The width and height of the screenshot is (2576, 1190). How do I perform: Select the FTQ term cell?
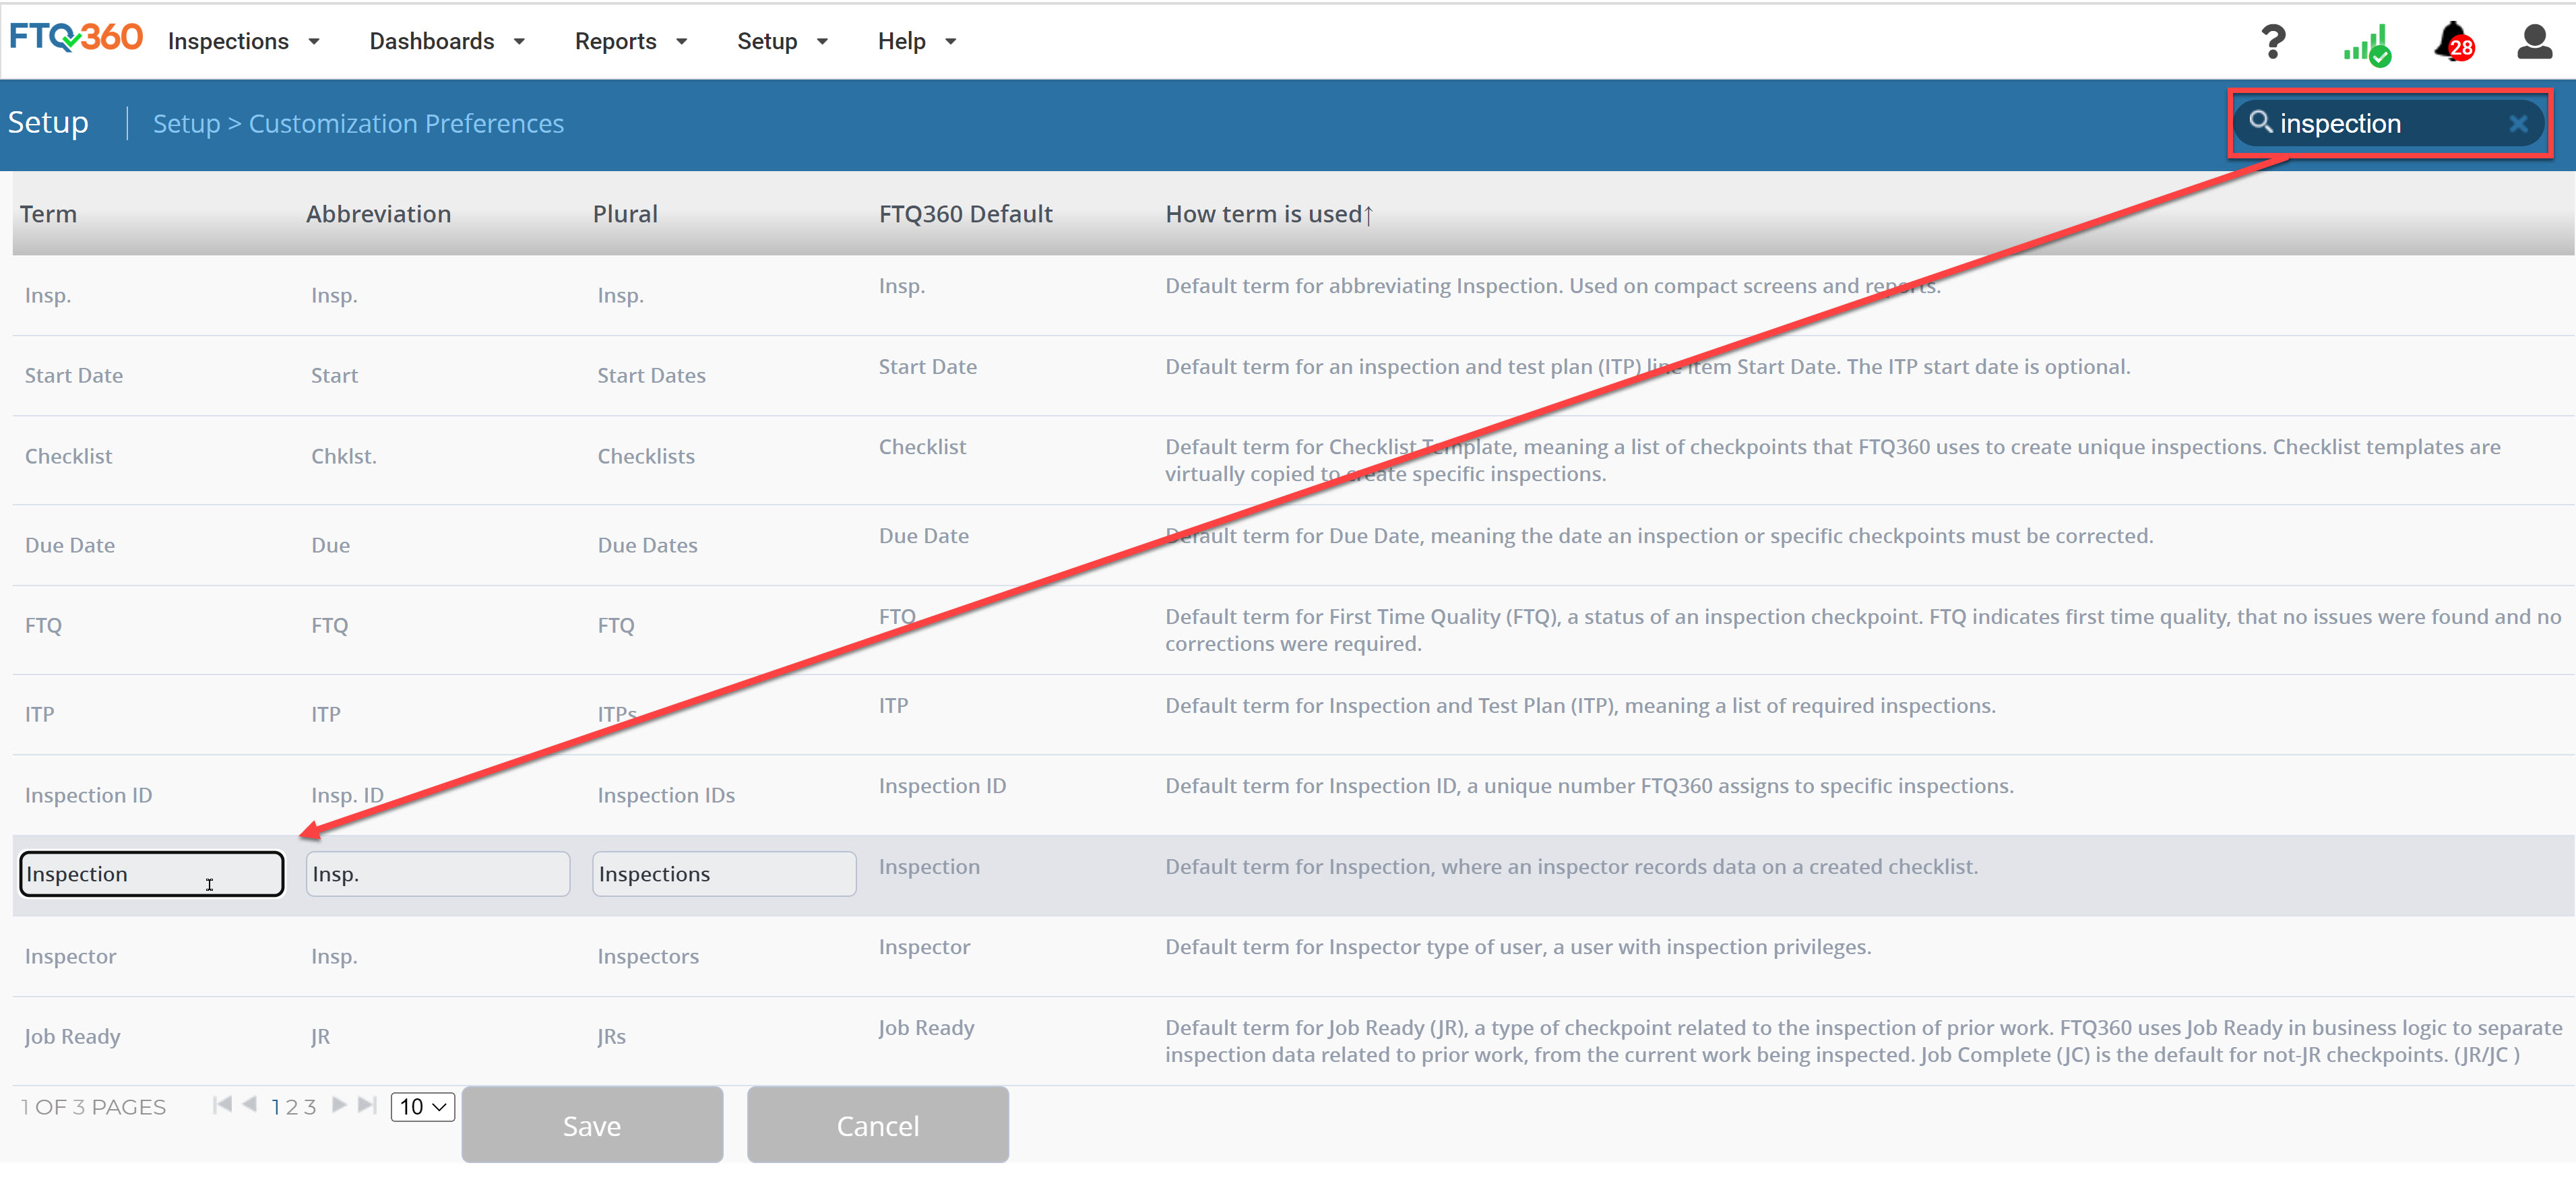(x=43, y=625)
